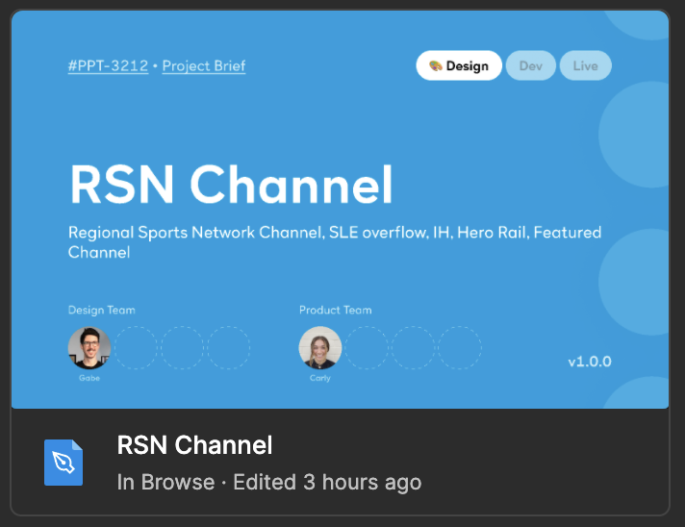Click the Design Team label
Viewport: 685px width, 527px height.
[102, 310]
